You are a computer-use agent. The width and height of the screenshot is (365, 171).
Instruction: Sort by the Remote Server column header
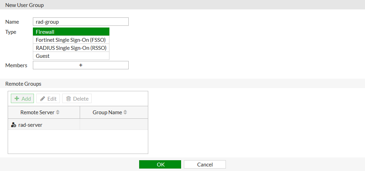(37, 112)
